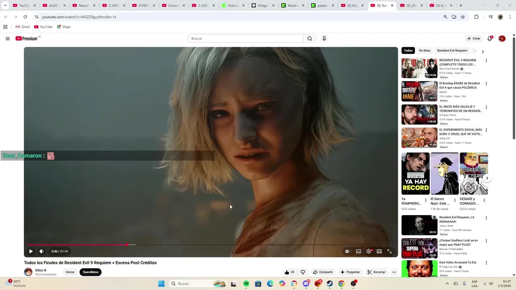Image resolution: width=516 pixels, height=290 pixels.
Task: Open Microsoft Edge from the taskbar
Action: 270,284
